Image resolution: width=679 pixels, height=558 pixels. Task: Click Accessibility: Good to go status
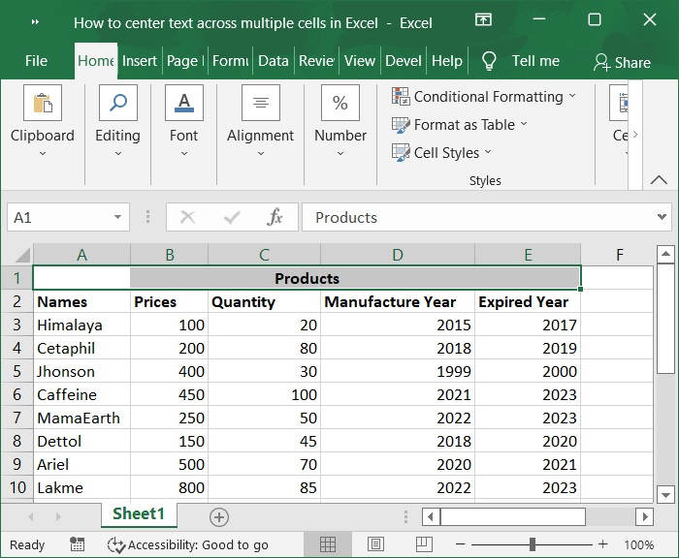[189, 544]
